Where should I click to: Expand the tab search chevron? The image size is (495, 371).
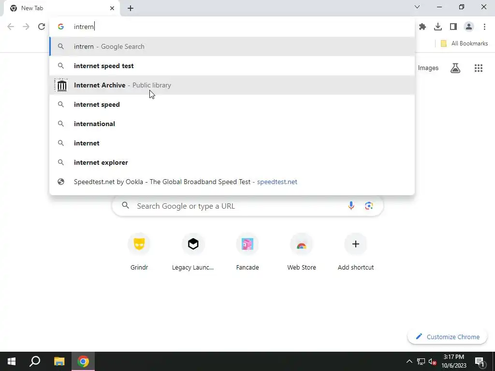pyautogui.click(x=417, y=7)
